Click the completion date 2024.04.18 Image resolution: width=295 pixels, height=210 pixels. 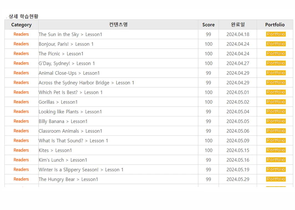(238, 34)
